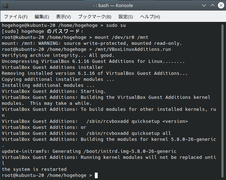Viewport: 226px width, 180px height.
Task: Click 'modules. This may take a while.' line
Action: 47,103
